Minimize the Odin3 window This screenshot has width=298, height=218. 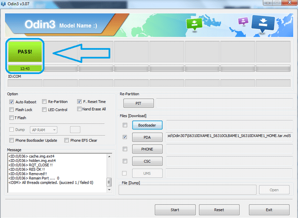pyautogui.click(x=268, y=2)
